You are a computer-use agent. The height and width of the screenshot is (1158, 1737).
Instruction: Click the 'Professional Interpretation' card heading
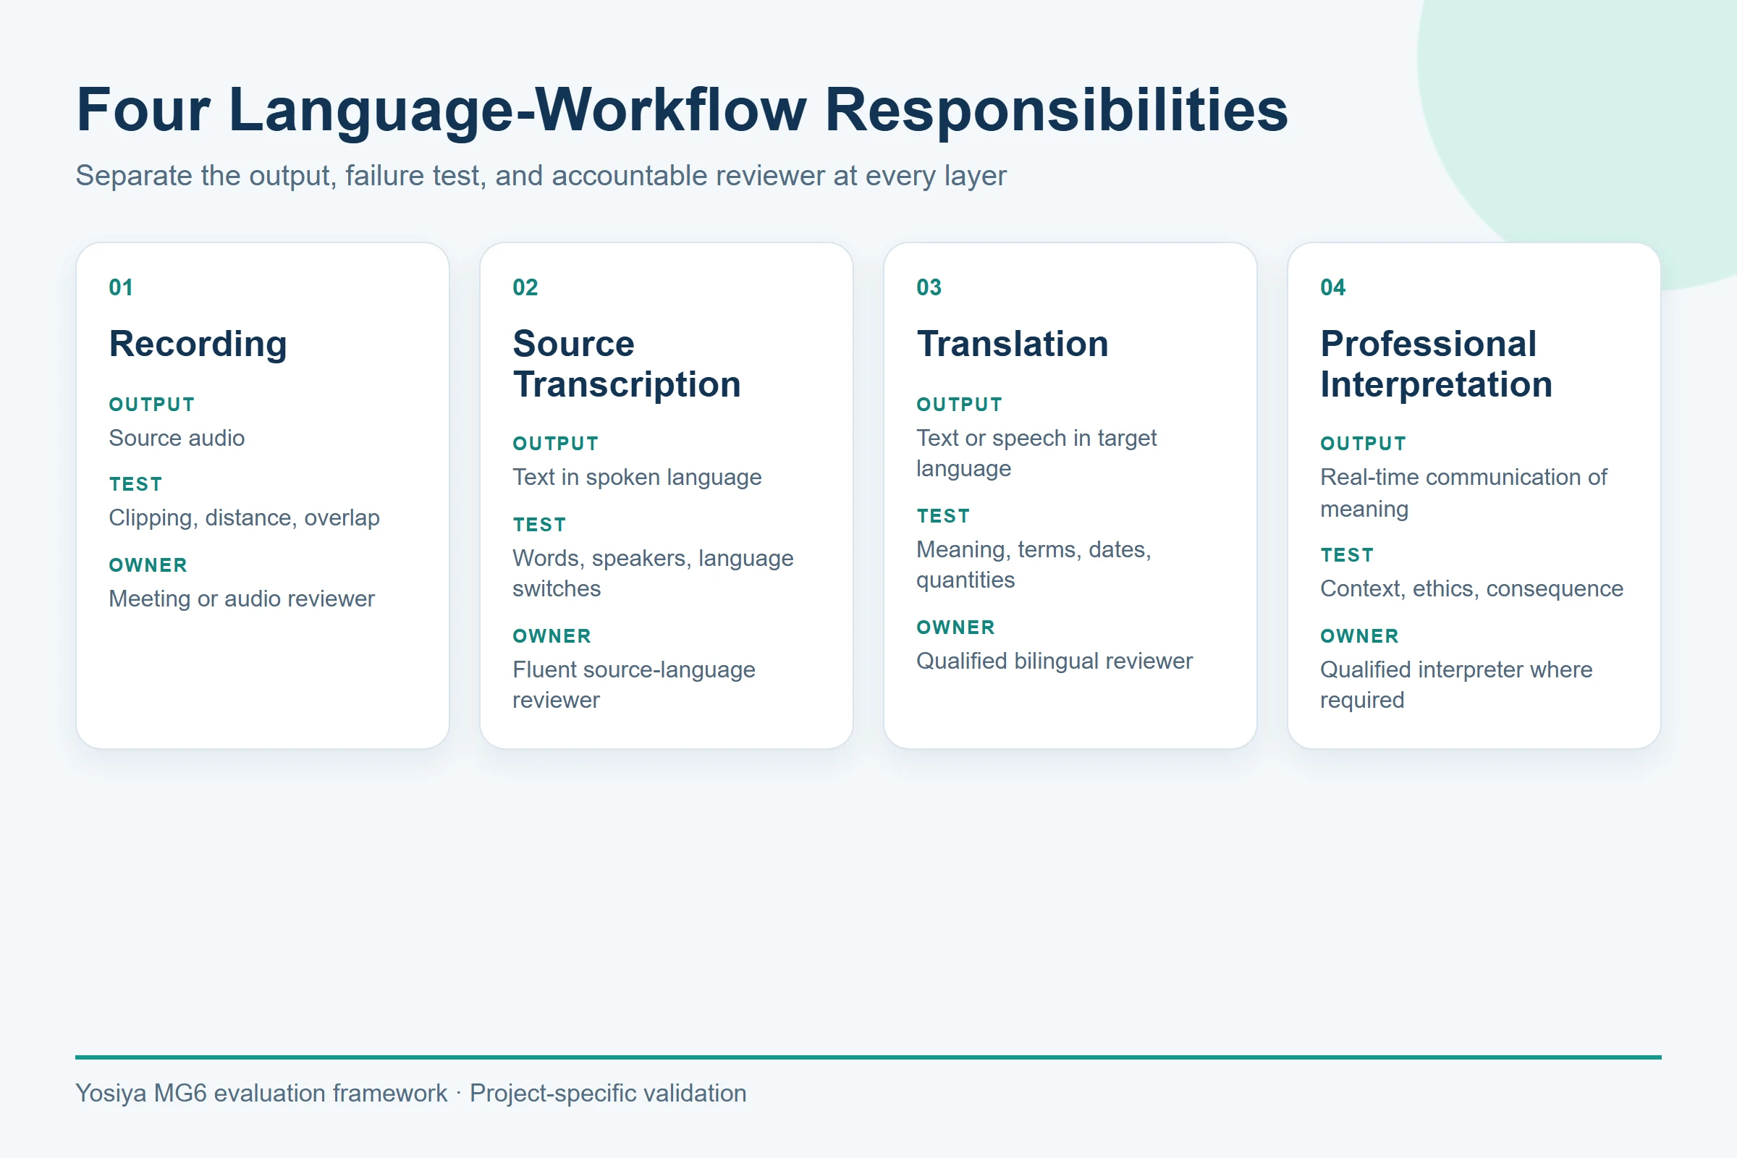tap(1437, 364)
